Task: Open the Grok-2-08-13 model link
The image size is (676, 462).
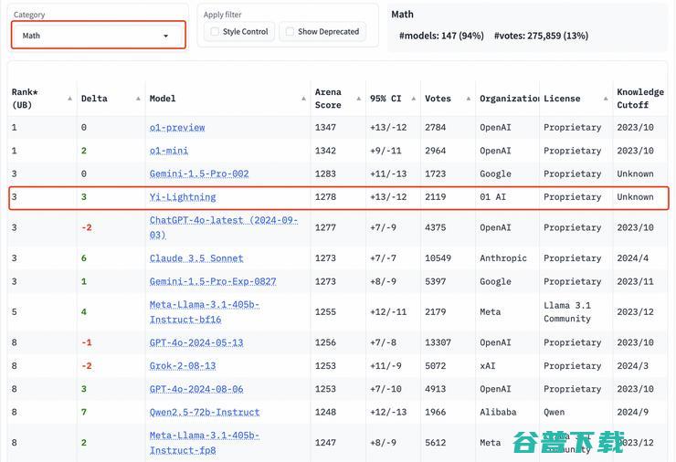Action: click(183, 366)
